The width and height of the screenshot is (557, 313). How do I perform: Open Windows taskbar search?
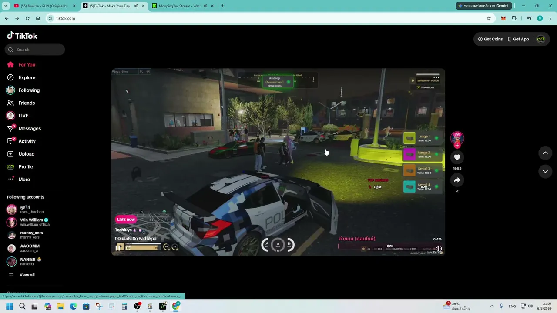pyautogui.click(x=22, y=306)
